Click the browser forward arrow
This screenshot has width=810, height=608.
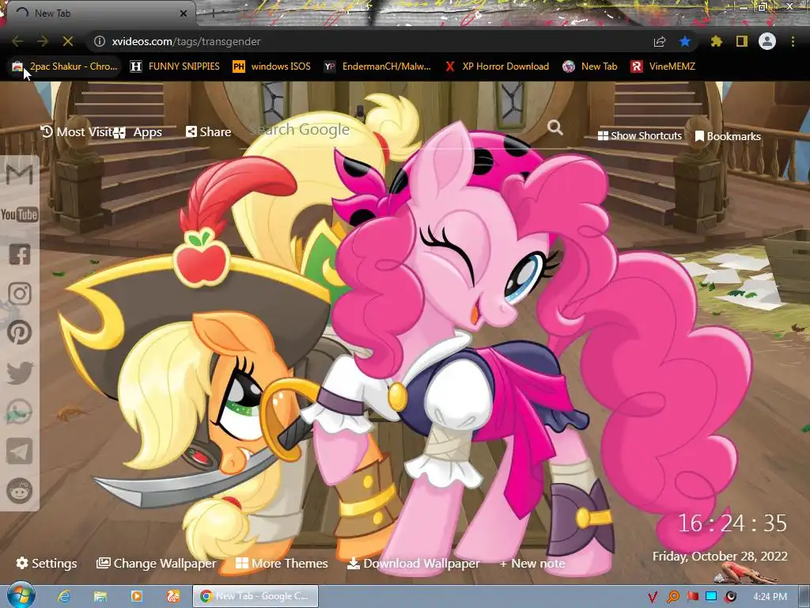click(43, 41)
